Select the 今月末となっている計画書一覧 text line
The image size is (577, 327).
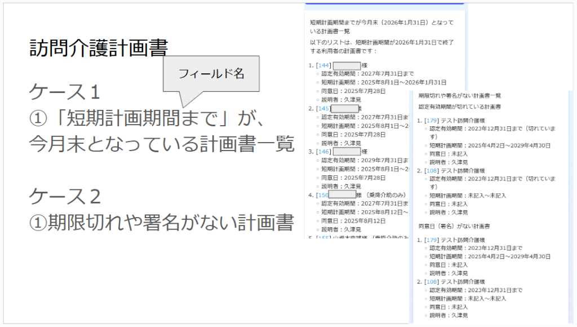(162, 145)
